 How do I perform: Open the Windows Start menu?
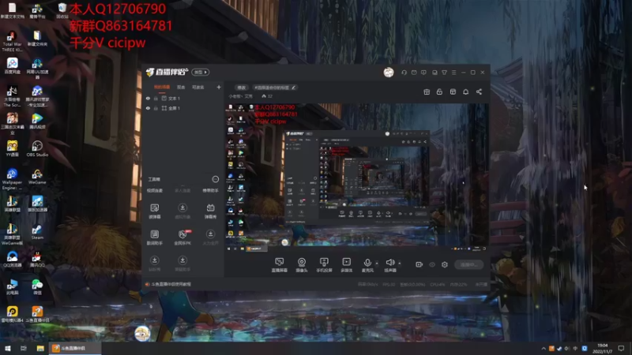(x=8, y=348)
